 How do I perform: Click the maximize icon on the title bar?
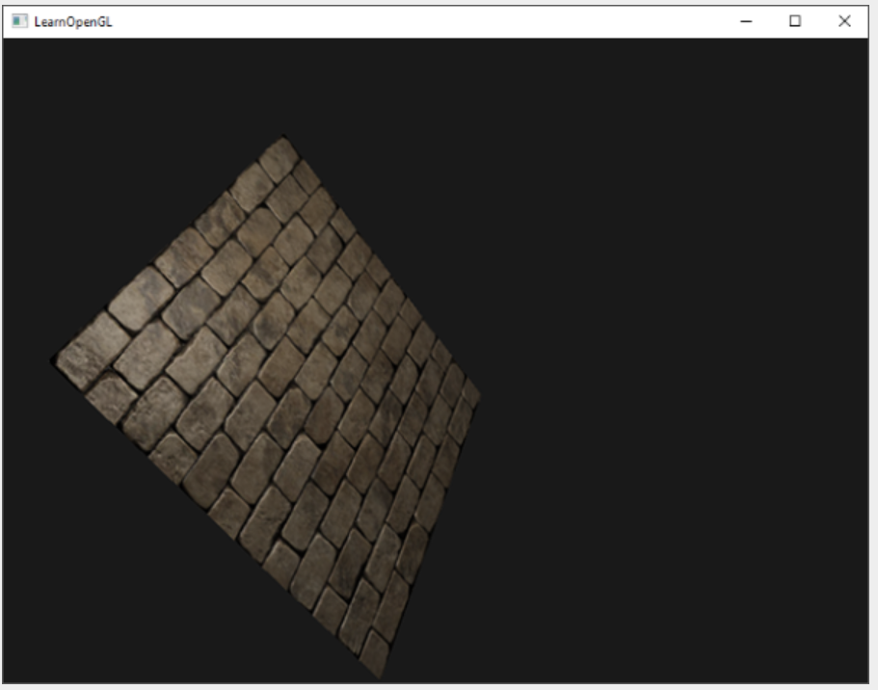[795, 19]
